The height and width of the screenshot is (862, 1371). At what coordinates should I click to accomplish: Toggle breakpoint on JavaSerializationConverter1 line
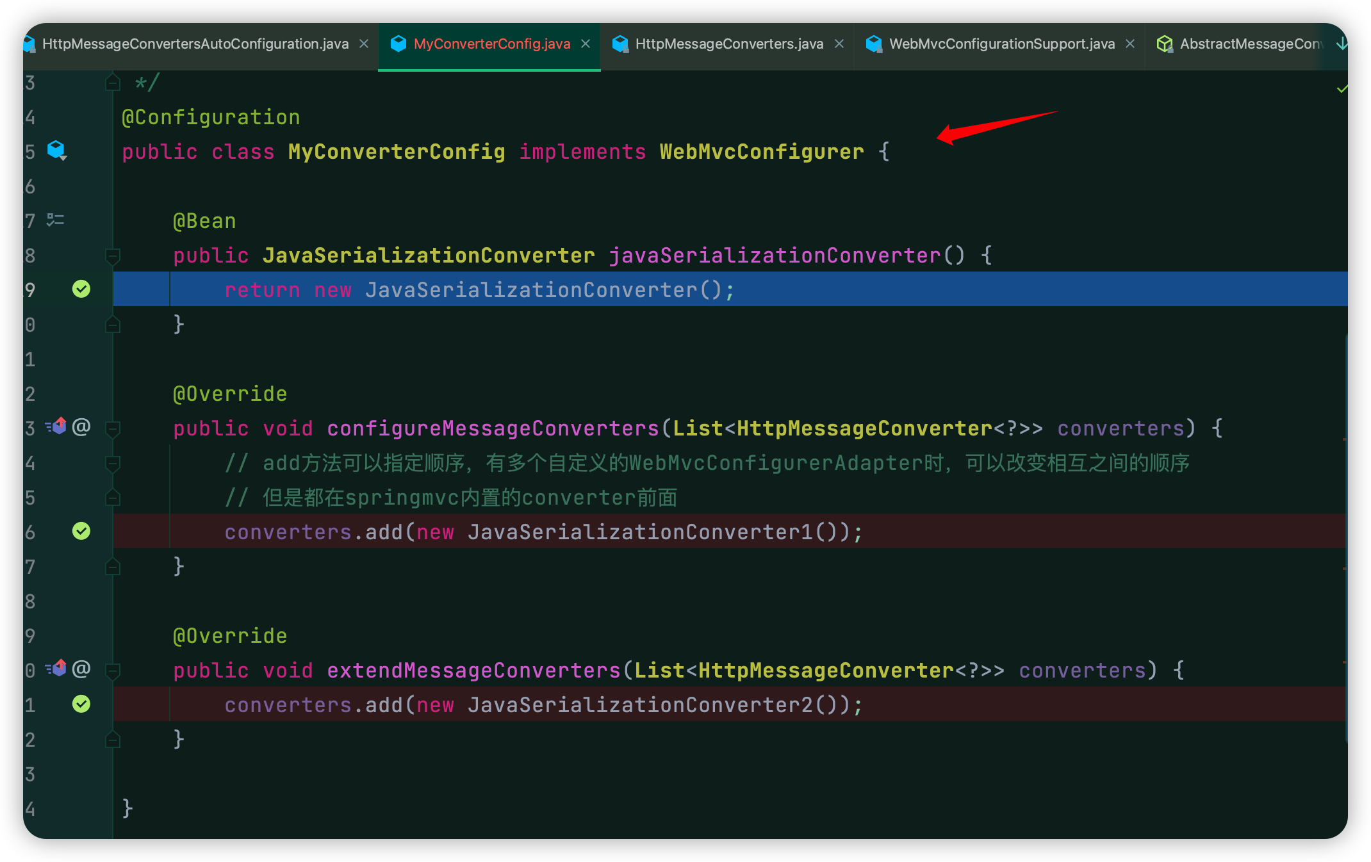81,531
